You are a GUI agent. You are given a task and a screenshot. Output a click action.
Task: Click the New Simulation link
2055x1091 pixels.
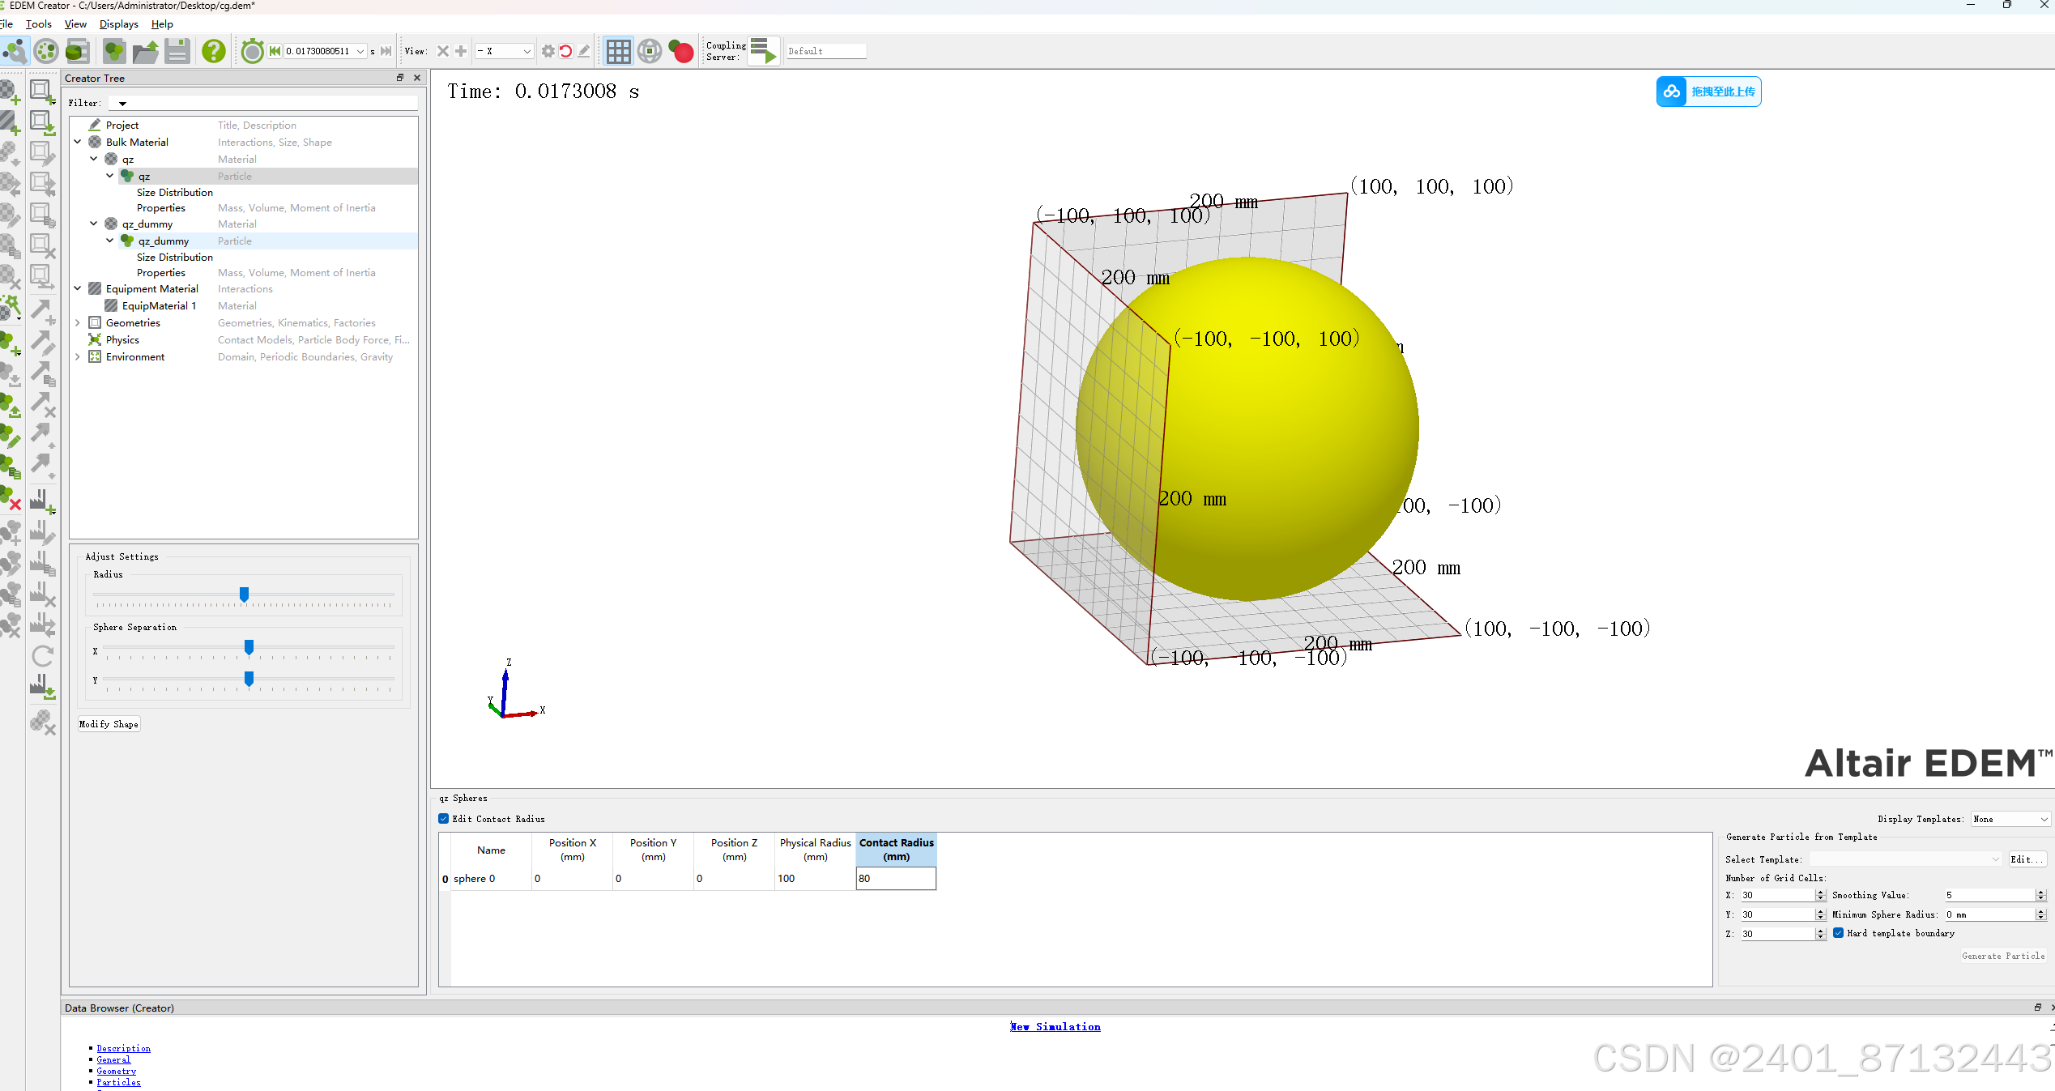[1055, 1026]
